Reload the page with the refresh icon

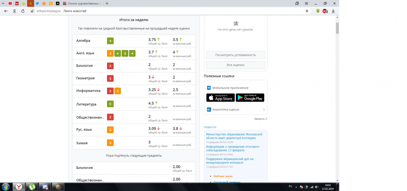24,11
